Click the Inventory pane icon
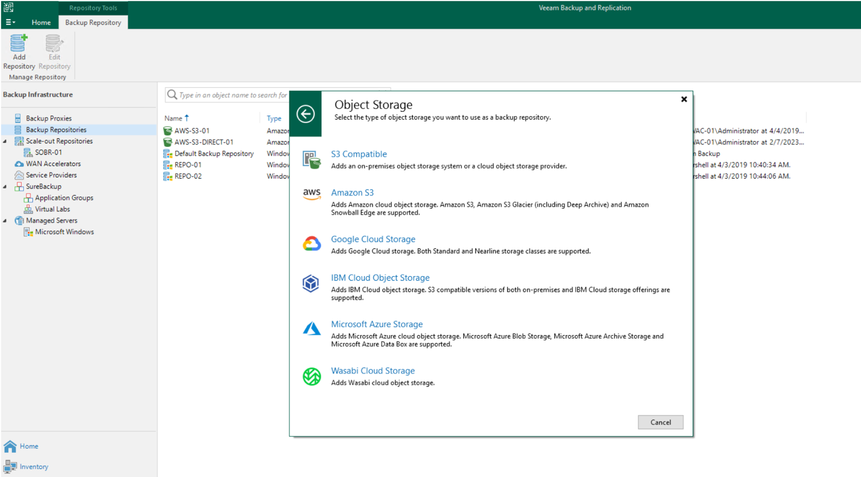861x477 pixels. click(x=10, y=467)
